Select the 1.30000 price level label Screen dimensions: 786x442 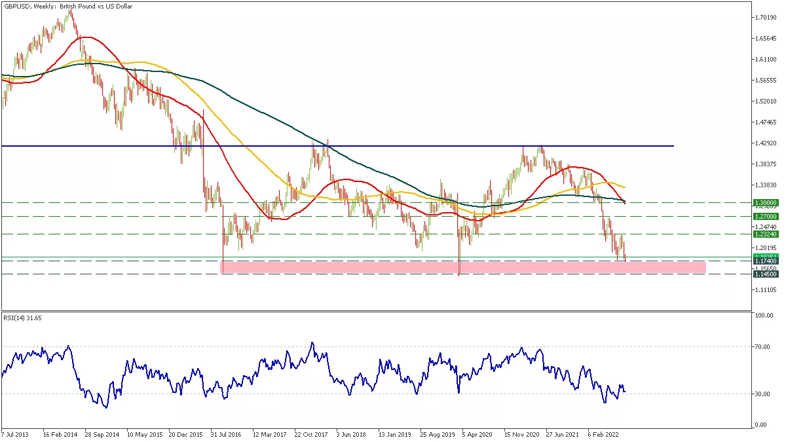pos(764,204)
